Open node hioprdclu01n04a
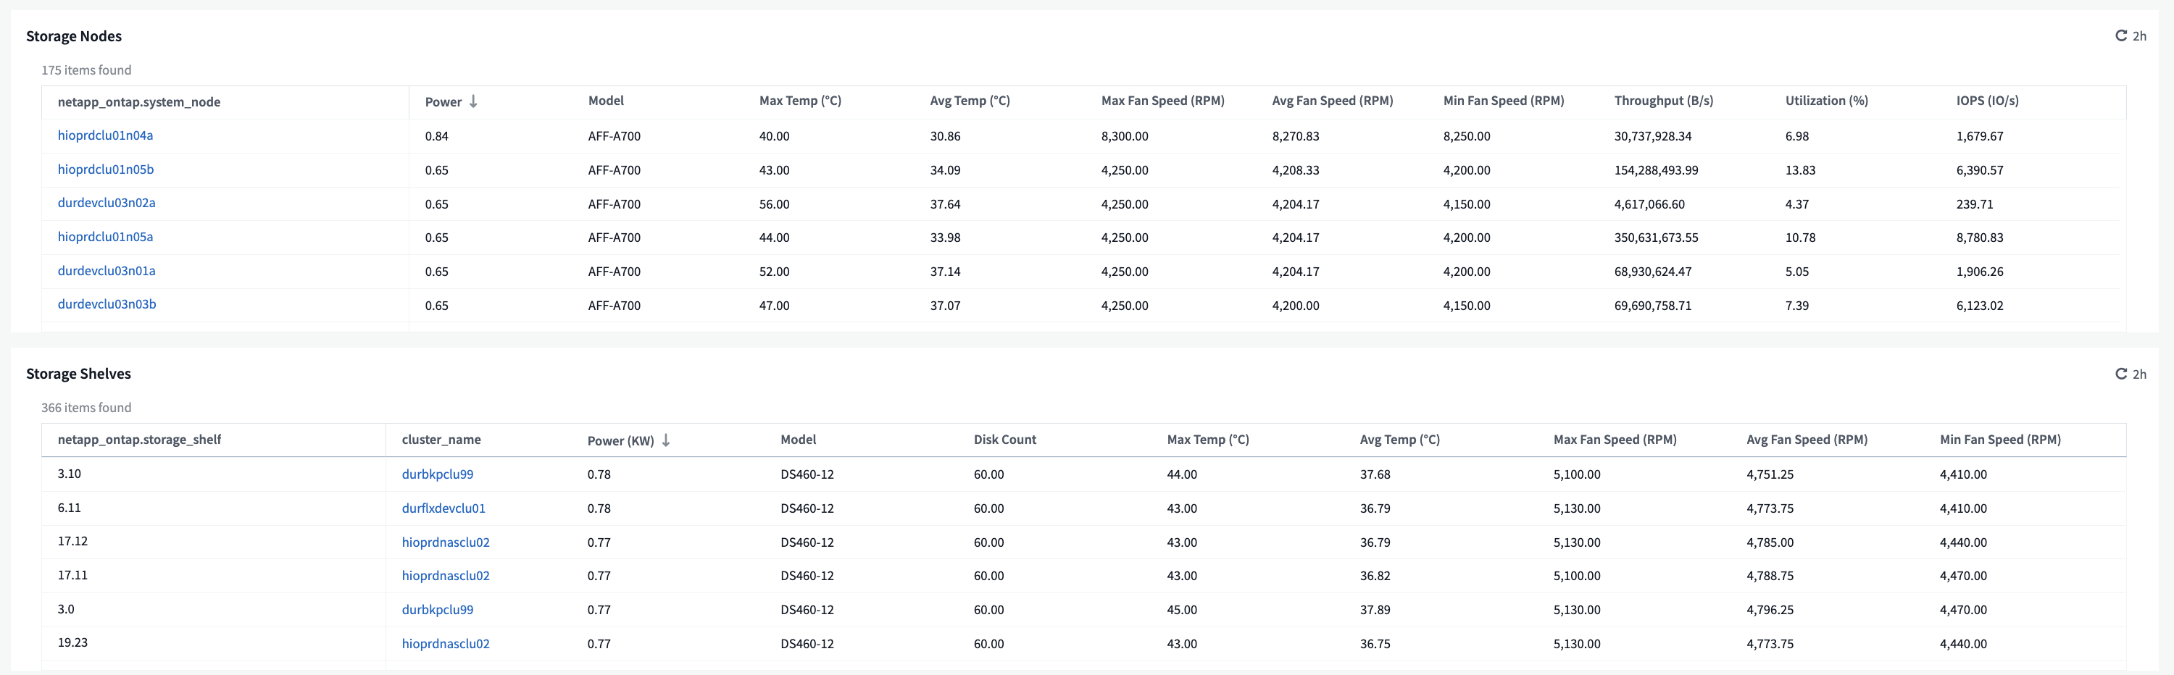This screenshot has height=675, width=2174. tap(106, 135)
